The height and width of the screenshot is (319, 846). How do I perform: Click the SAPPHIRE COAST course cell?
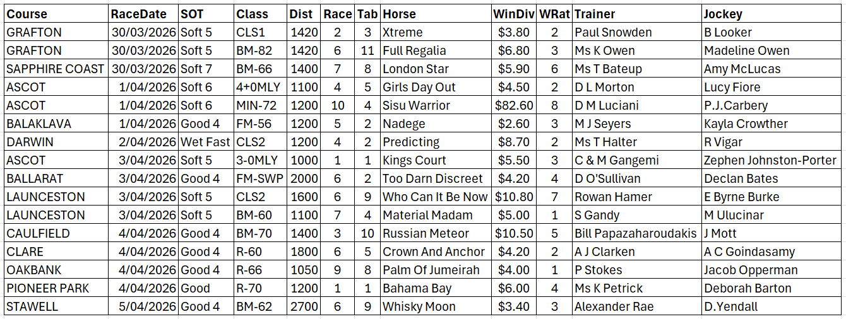point(55,69)
